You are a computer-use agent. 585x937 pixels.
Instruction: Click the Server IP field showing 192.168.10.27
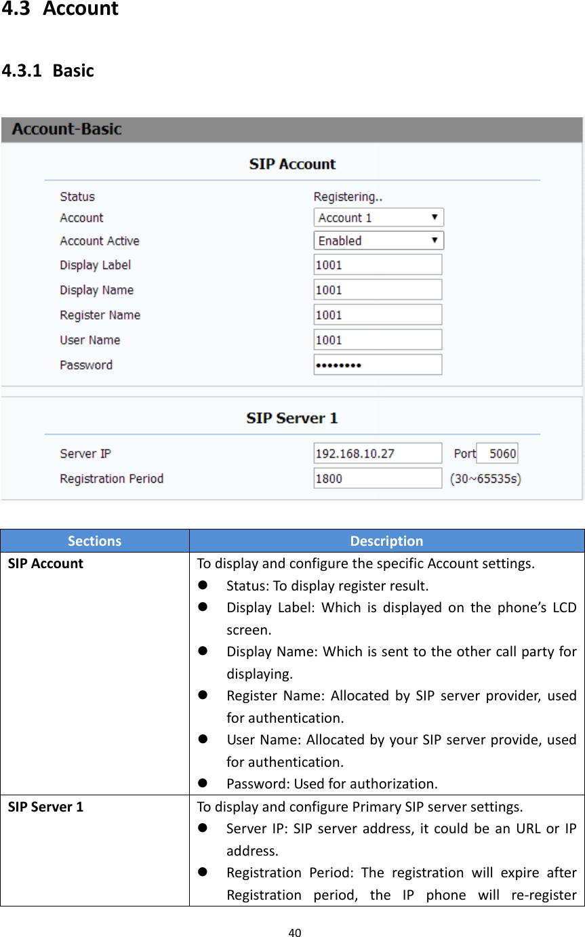[x=377, y=453]
